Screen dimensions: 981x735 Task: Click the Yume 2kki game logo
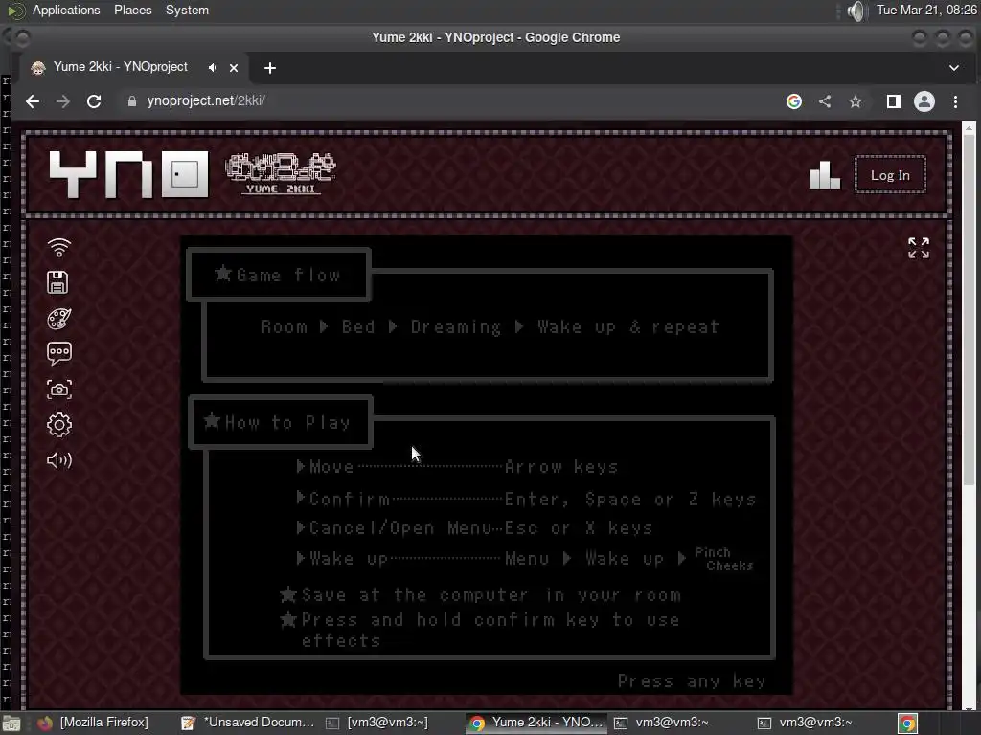click(x=281, y=174)
